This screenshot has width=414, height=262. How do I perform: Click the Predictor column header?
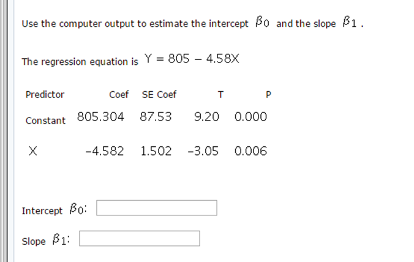[x=45, y=94]
